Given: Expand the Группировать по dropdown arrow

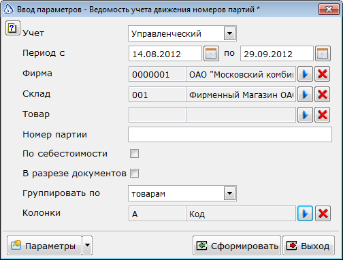Looking at the screenshot, I should pos(229,193).
